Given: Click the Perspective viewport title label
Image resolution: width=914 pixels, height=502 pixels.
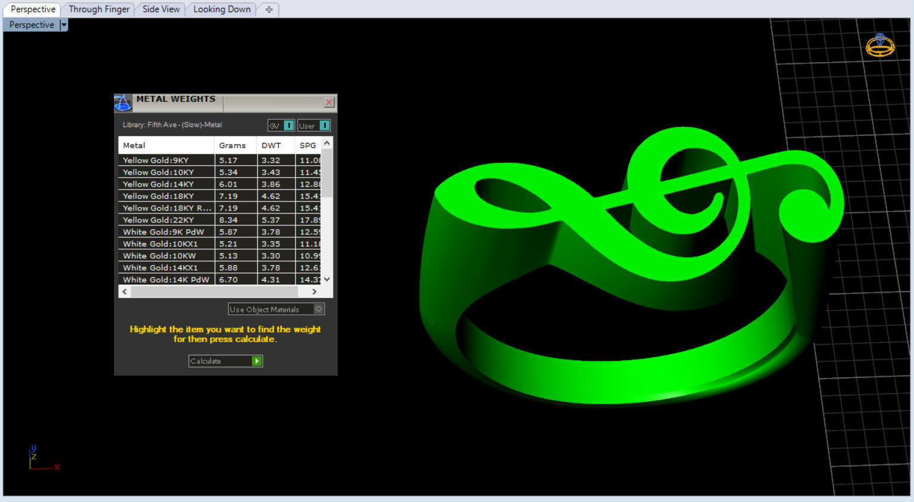Looking at the screenshot, I should pos(32,25).
